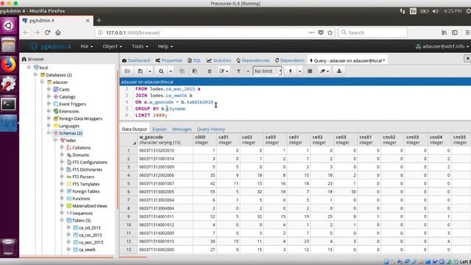
Task: Click the Ubuntu dash search icon
Action: tap(8, 25)
